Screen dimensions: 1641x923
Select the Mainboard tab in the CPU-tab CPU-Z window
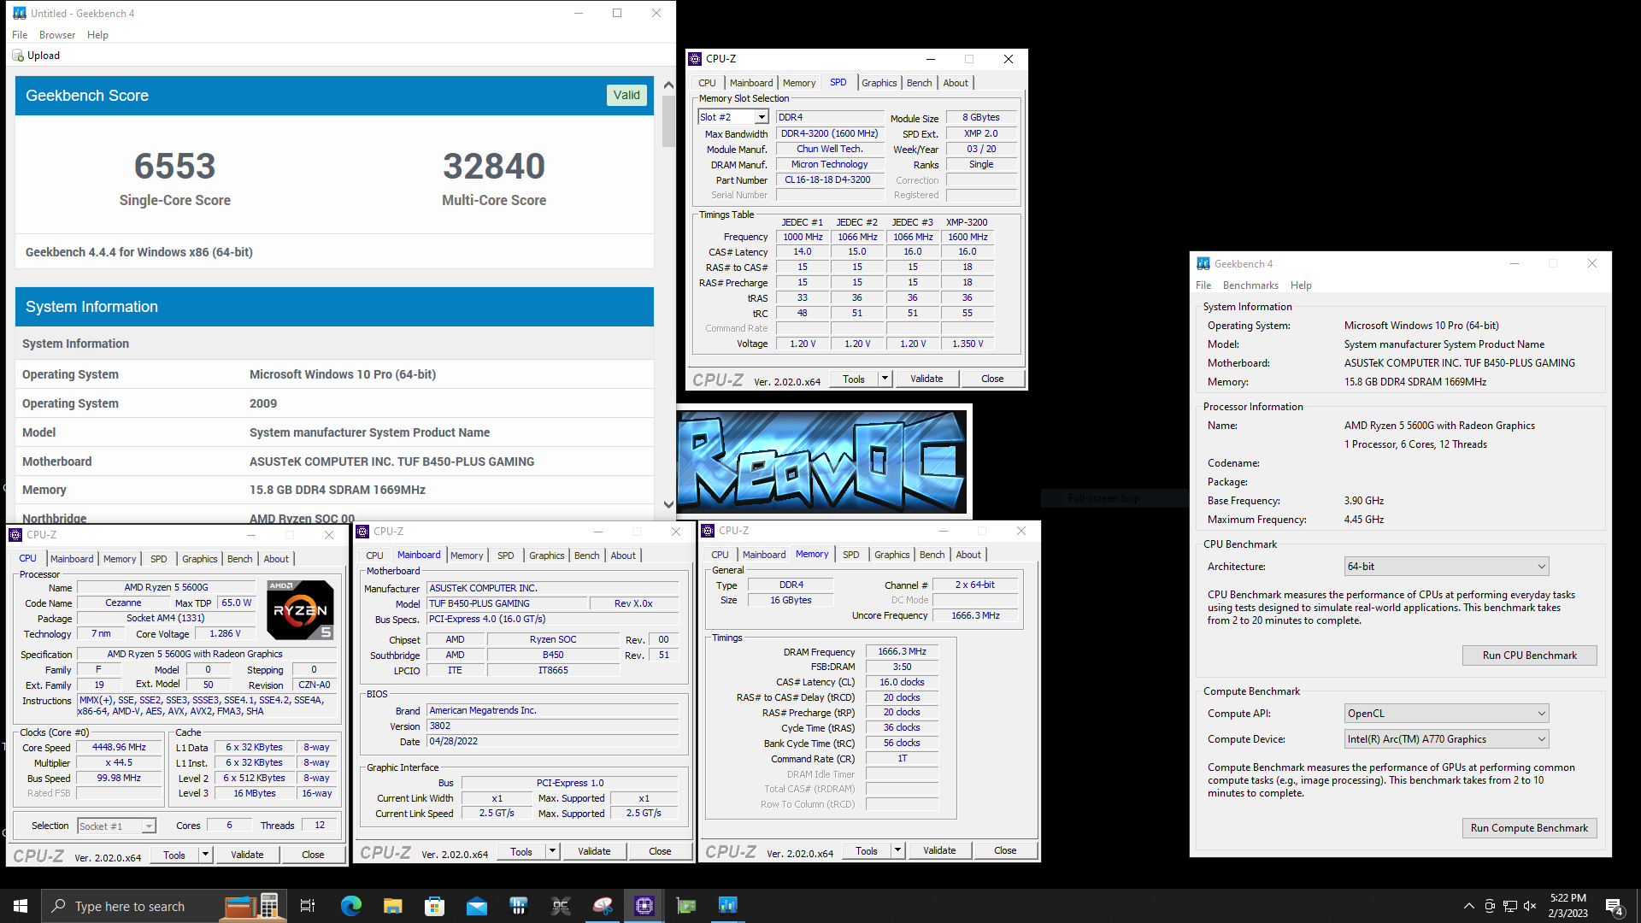click(72, 559)
